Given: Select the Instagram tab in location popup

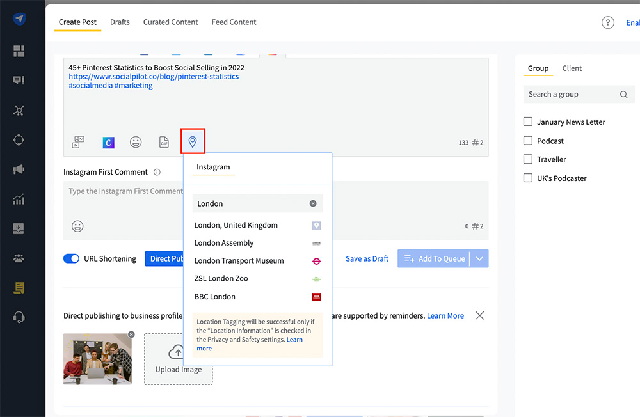Looking at the screenshot, I should point(213,168).
